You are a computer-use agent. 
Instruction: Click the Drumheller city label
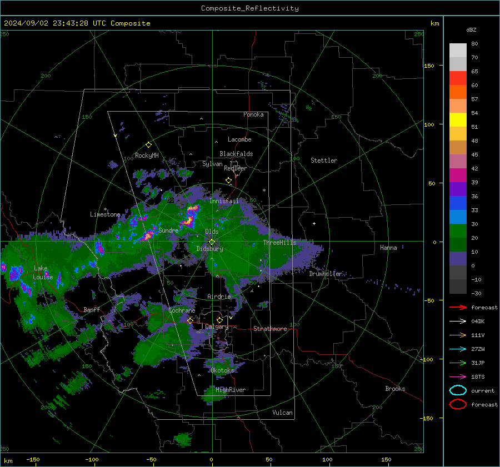326,274
